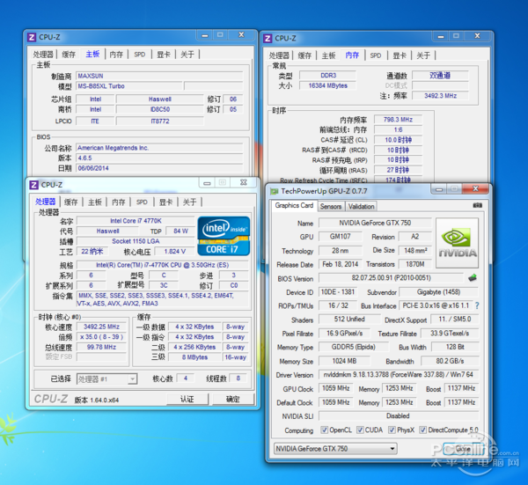
Task: Minimize the GPU-Z window
Action: [x=439, y=189]
